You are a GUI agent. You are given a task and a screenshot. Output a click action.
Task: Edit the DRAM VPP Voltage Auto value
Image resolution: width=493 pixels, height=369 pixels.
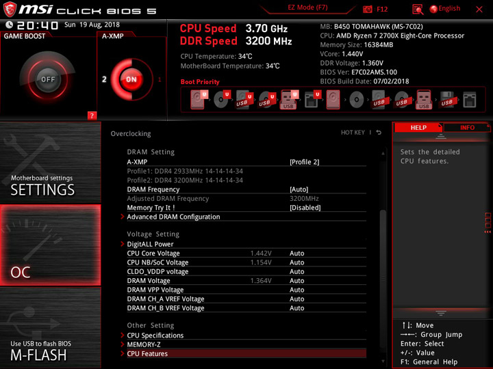[296, 290]
